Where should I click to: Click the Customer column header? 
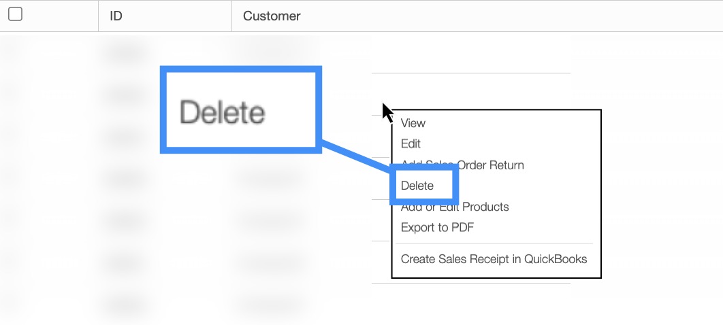pyautogui.click(x=272, y=16)
